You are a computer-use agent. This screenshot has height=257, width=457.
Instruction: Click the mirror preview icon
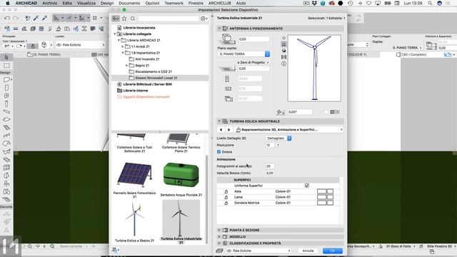[284, 57]
